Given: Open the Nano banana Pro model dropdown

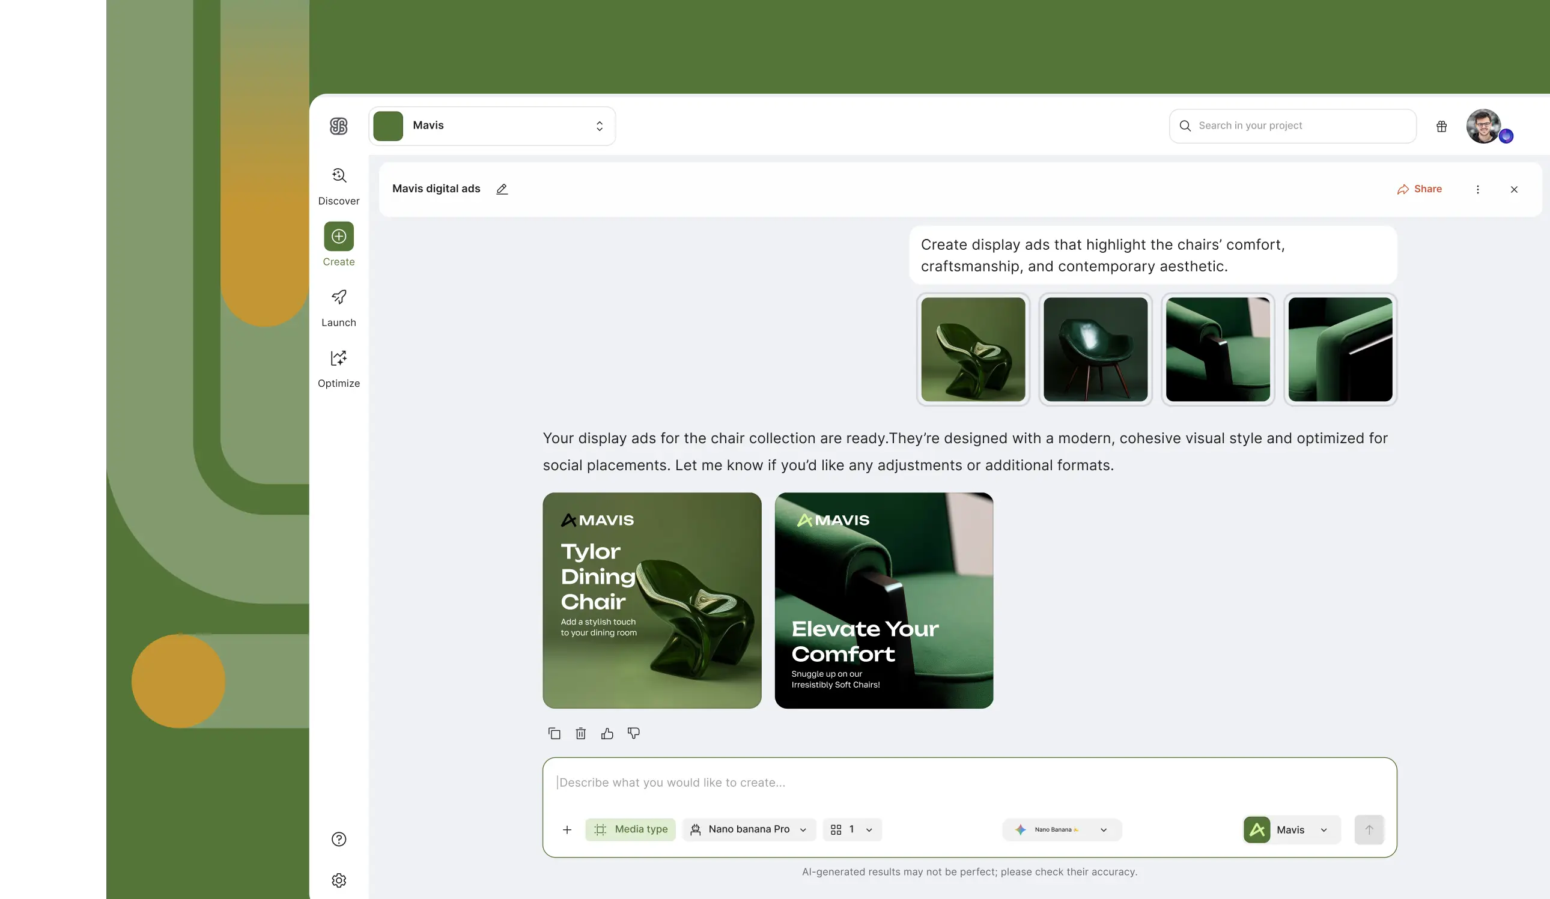Looking at the screenshot, I should (749, 829).
